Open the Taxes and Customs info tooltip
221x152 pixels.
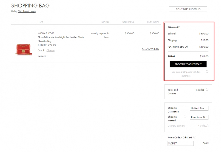click(207, 90)
